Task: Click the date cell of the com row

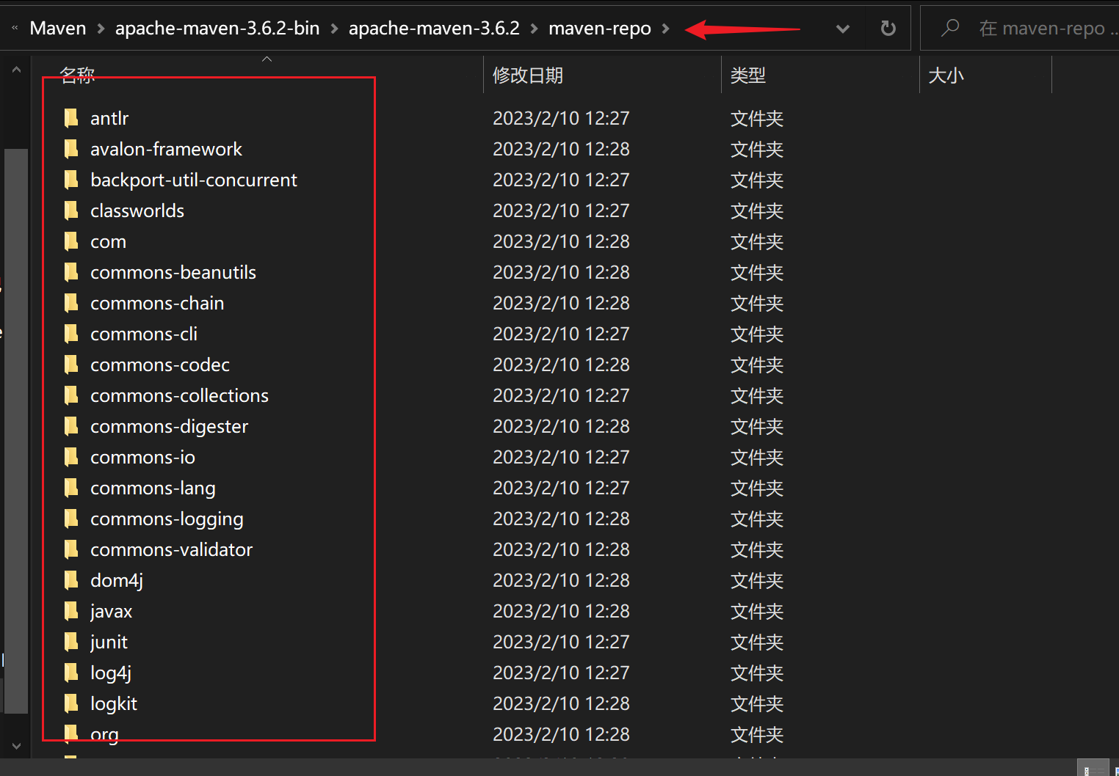Action: click(561, 241)
